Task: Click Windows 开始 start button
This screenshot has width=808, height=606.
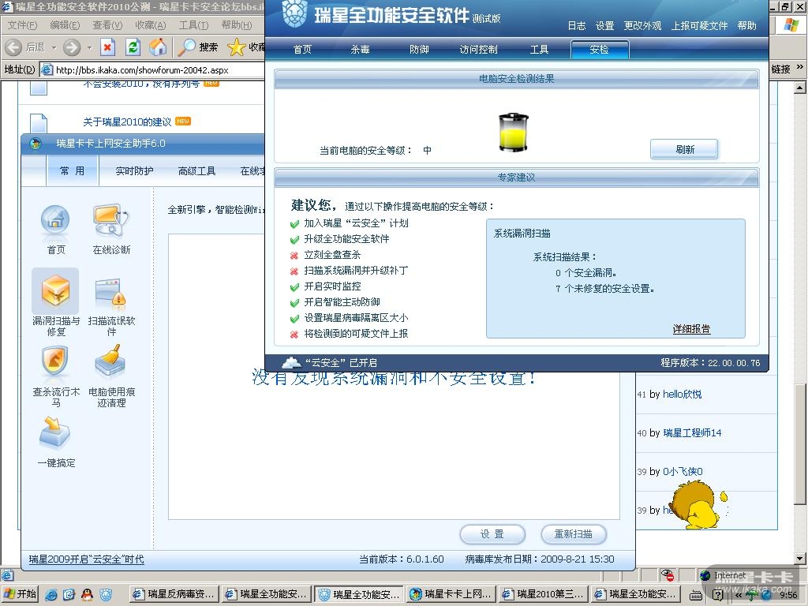Action: (x=20, y=595)
